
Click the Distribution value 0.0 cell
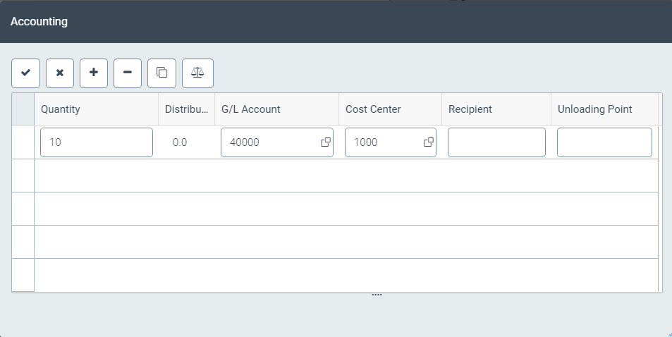click(180, 142)
